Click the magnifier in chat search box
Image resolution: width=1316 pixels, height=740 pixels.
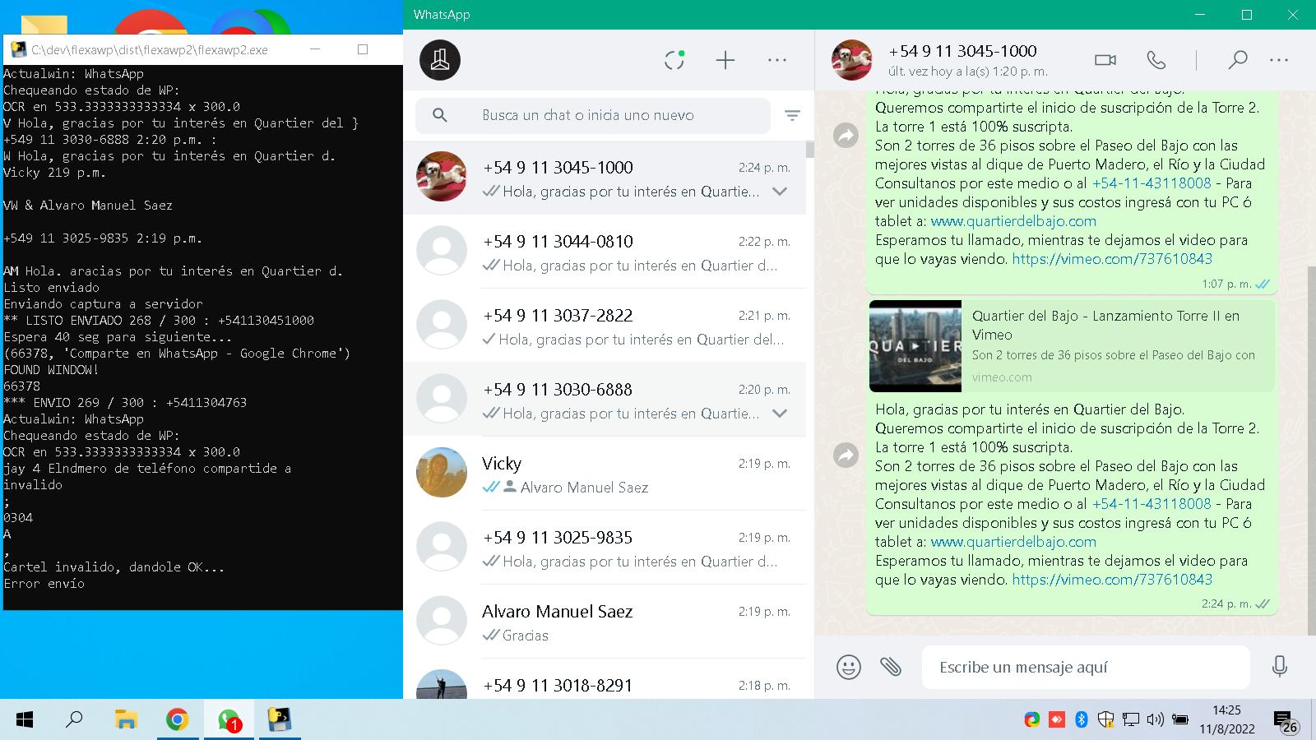[x=440, y=115]
